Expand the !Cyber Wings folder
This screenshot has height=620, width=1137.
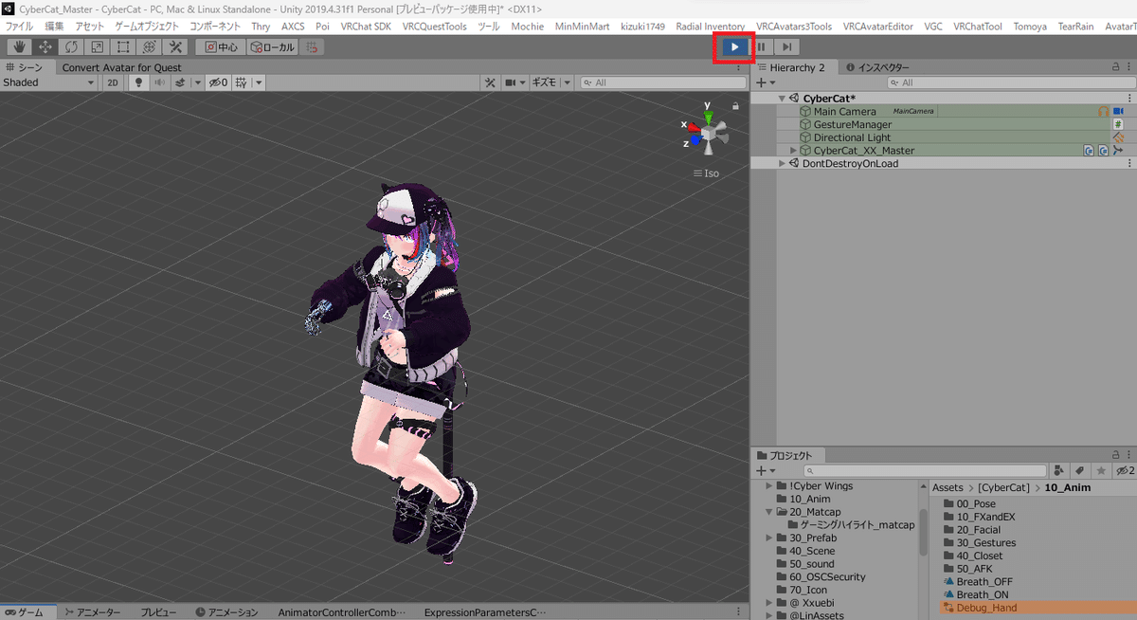point(769,485)
